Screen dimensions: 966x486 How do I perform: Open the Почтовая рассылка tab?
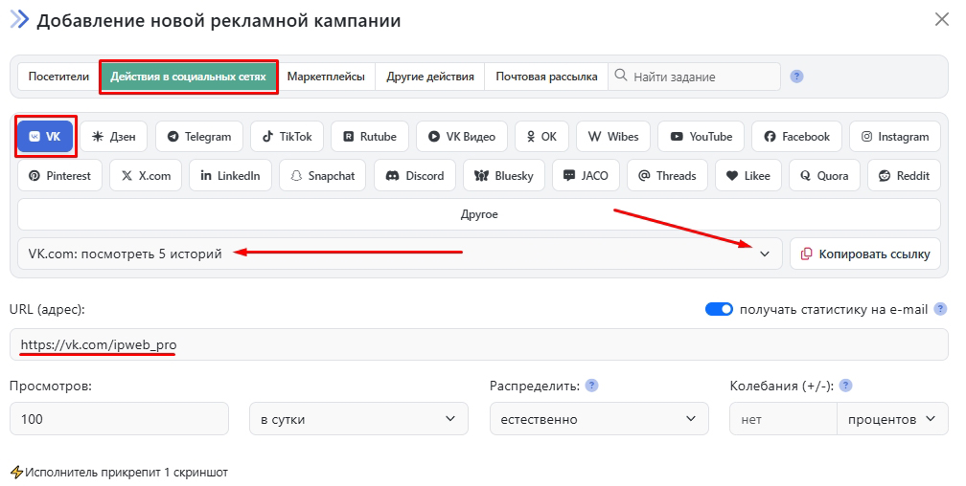546,77
